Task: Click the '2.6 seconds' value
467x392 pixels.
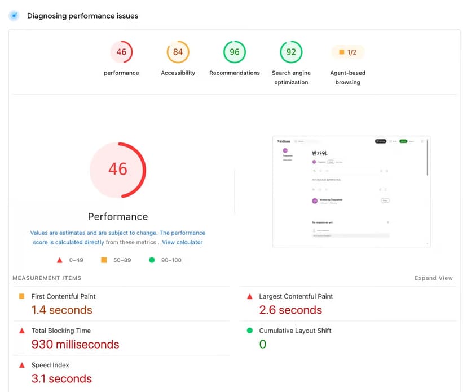Action: 290,310
